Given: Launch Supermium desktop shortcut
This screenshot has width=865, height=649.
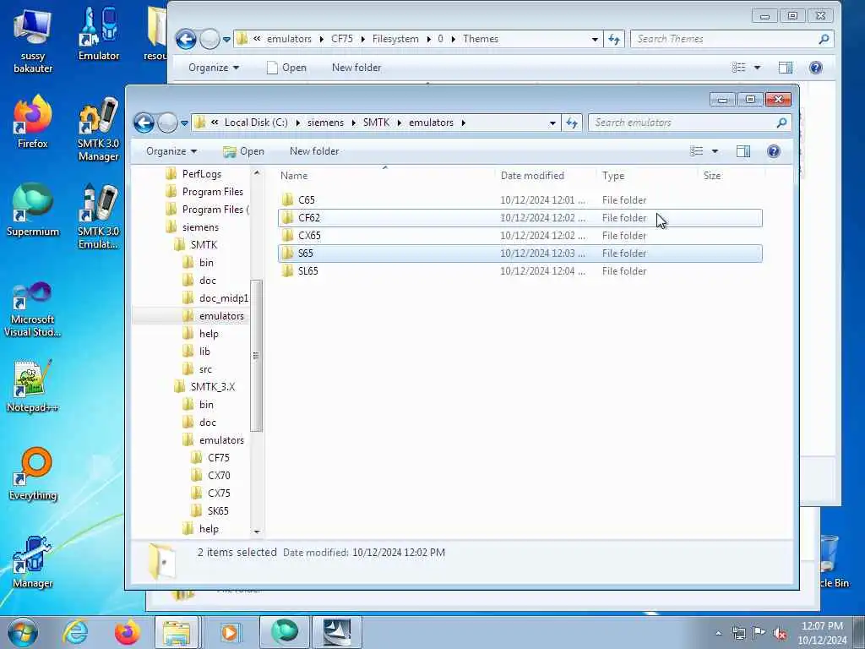Looking at the screenshot, I should pos(33,210).
